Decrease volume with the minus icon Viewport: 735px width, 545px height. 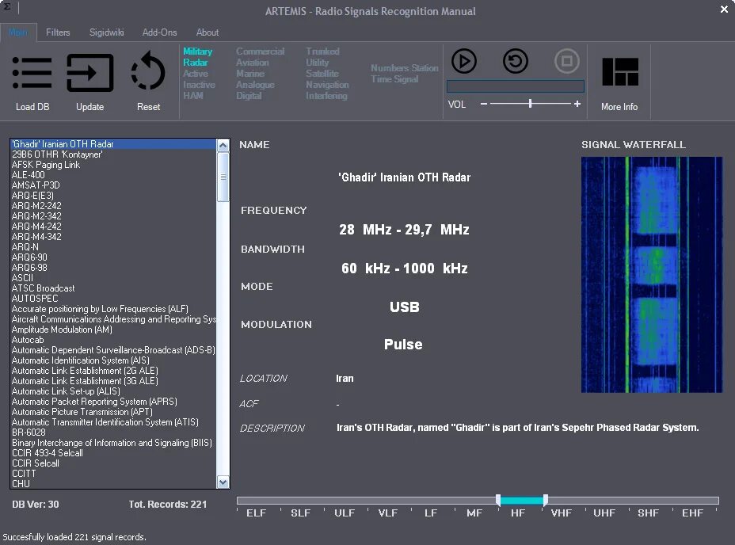coord(484,104)
